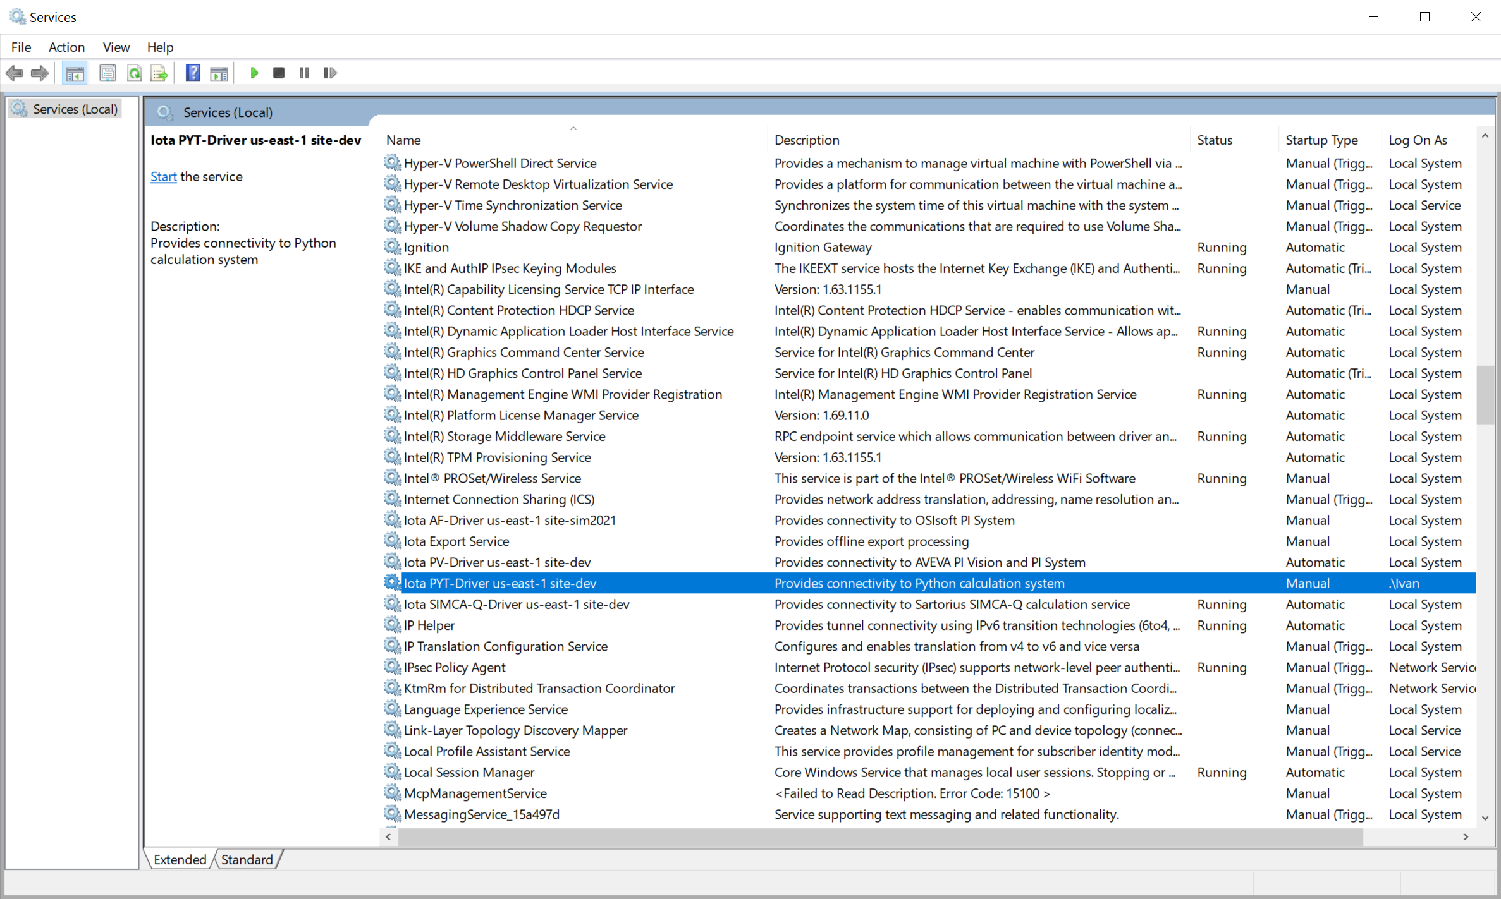Select IP Translation Configuration Service
The image size is (1501, 899).
[x=929, y=646]
